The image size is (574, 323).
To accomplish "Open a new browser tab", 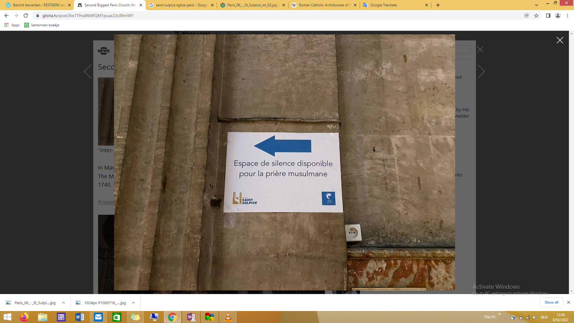I will pos(438,5).
